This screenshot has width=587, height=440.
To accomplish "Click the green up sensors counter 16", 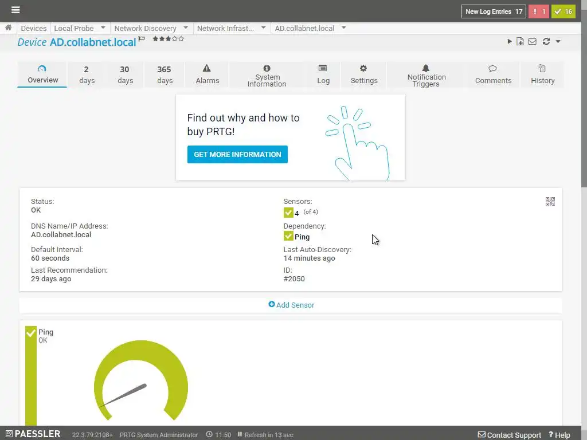I will (563, 11).
